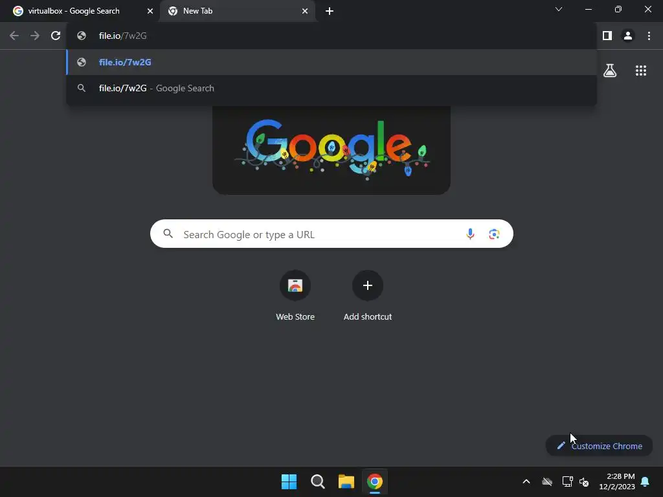
Task: Click the magnifier icon in Google search box
Action: [x=168, y=233]
